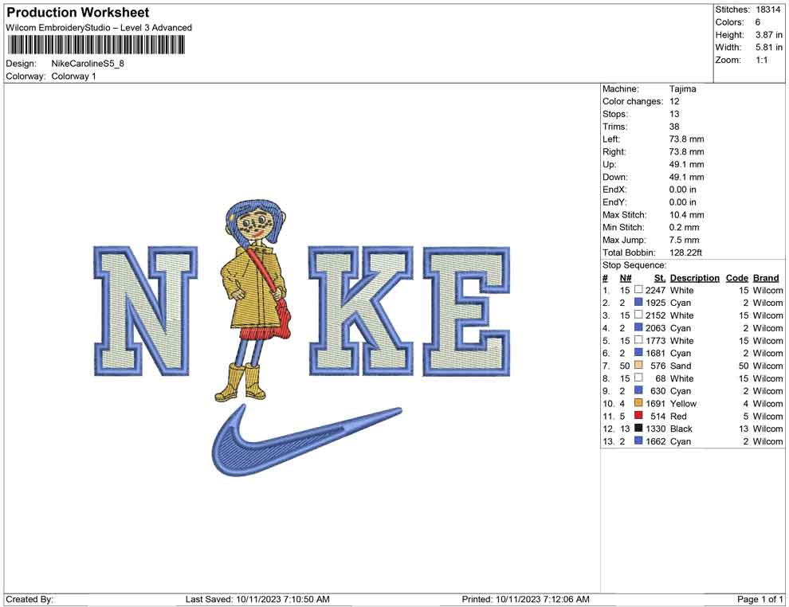Click the embroidered letter E in the design
789x607 pixels.
coord(466,311)
